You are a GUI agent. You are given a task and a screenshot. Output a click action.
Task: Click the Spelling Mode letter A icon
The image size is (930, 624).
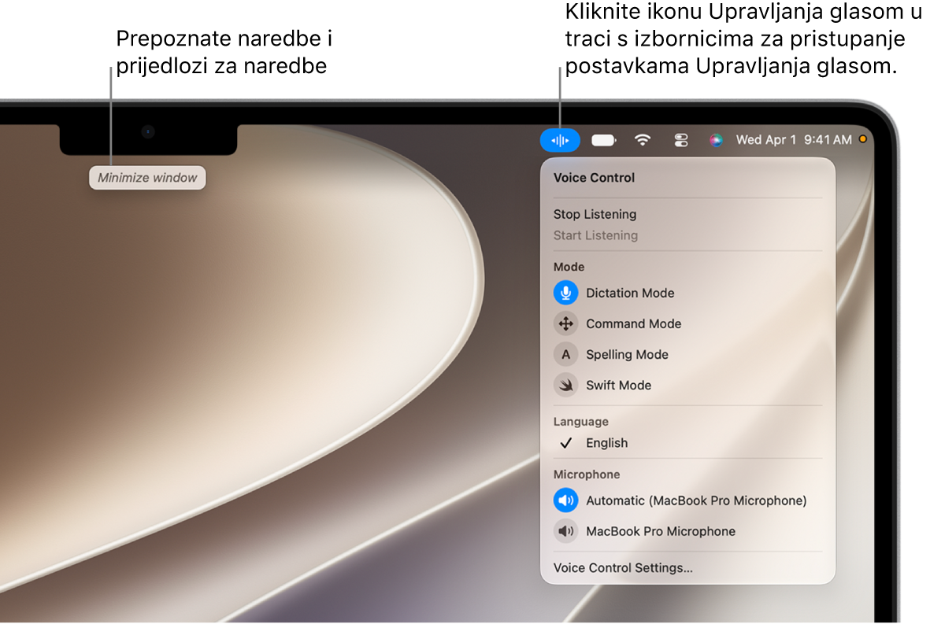click(x=566, y=354)
